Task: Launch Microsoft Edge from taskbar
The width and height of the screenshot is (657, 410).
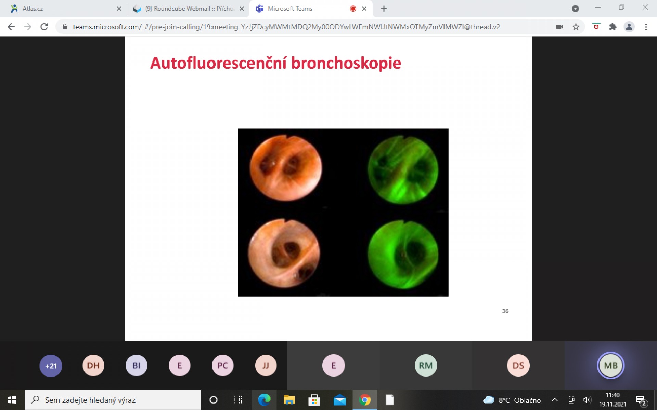Action: pyautogui.click(x=264, y=400)
